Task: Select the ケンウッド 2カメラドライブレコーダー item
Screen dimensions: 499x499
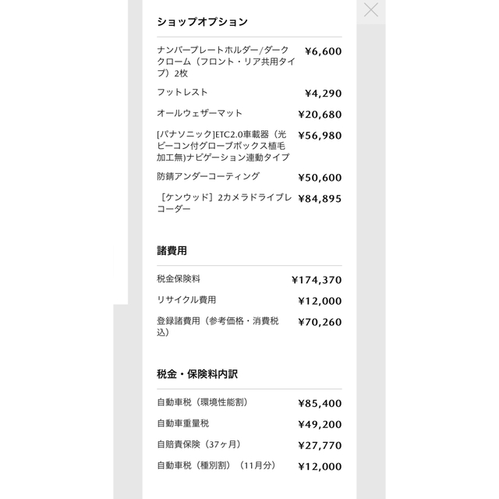Action: pyautogui.click(x=249, y=203)
